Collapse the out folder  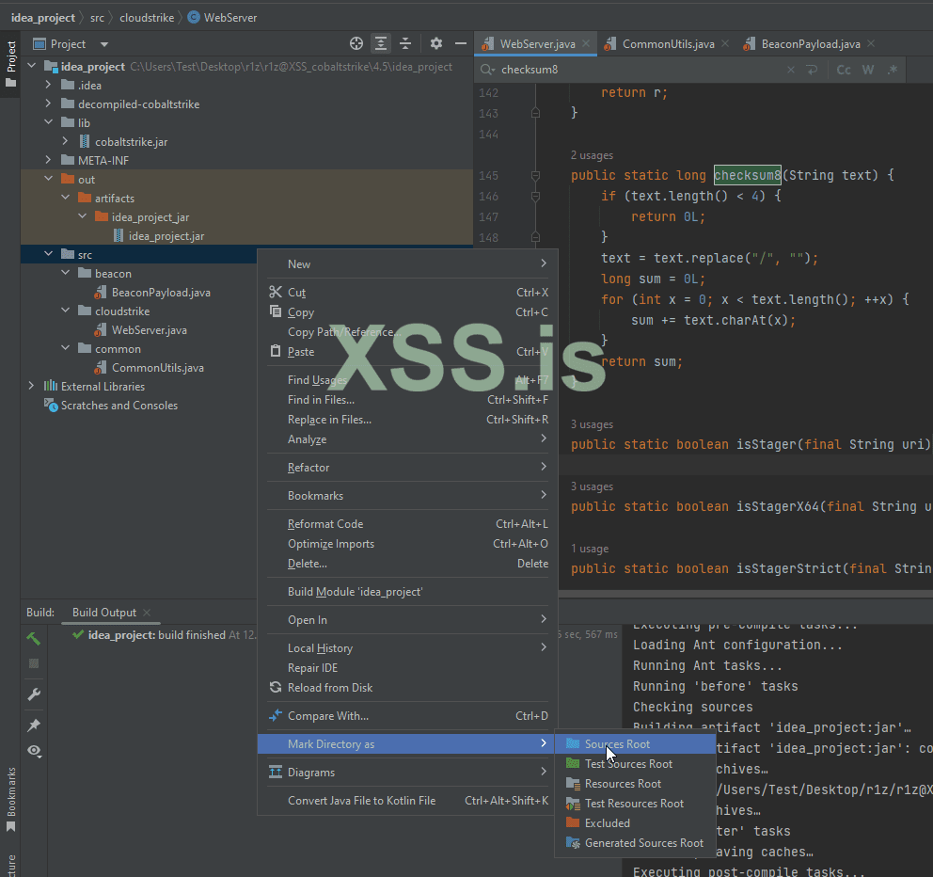coord(49,180)
